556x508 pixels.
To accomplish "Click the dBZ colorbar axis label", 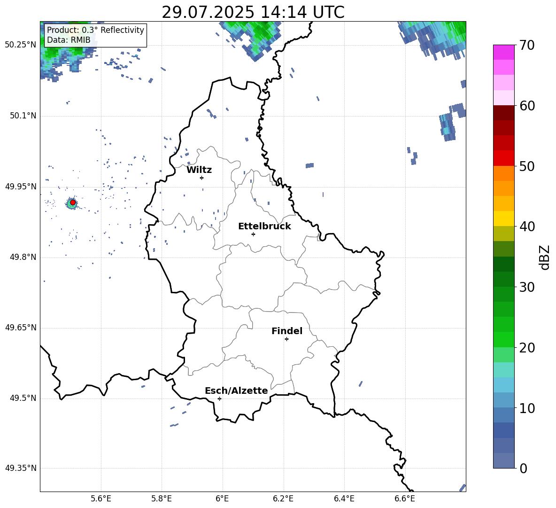I will 544,257.
